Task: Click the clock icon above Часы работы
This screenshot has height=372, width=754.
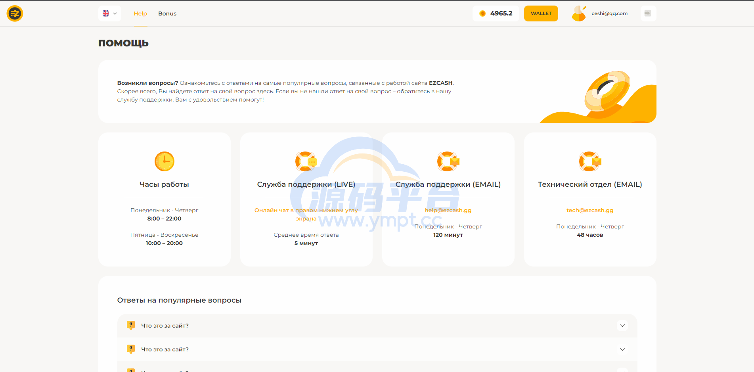Action: [x=164, y=161]
